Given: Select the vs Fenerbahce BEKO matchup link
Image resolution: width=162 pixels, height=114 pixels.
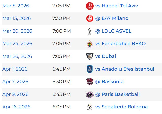Looking at the screenshot, I should 120,44.
